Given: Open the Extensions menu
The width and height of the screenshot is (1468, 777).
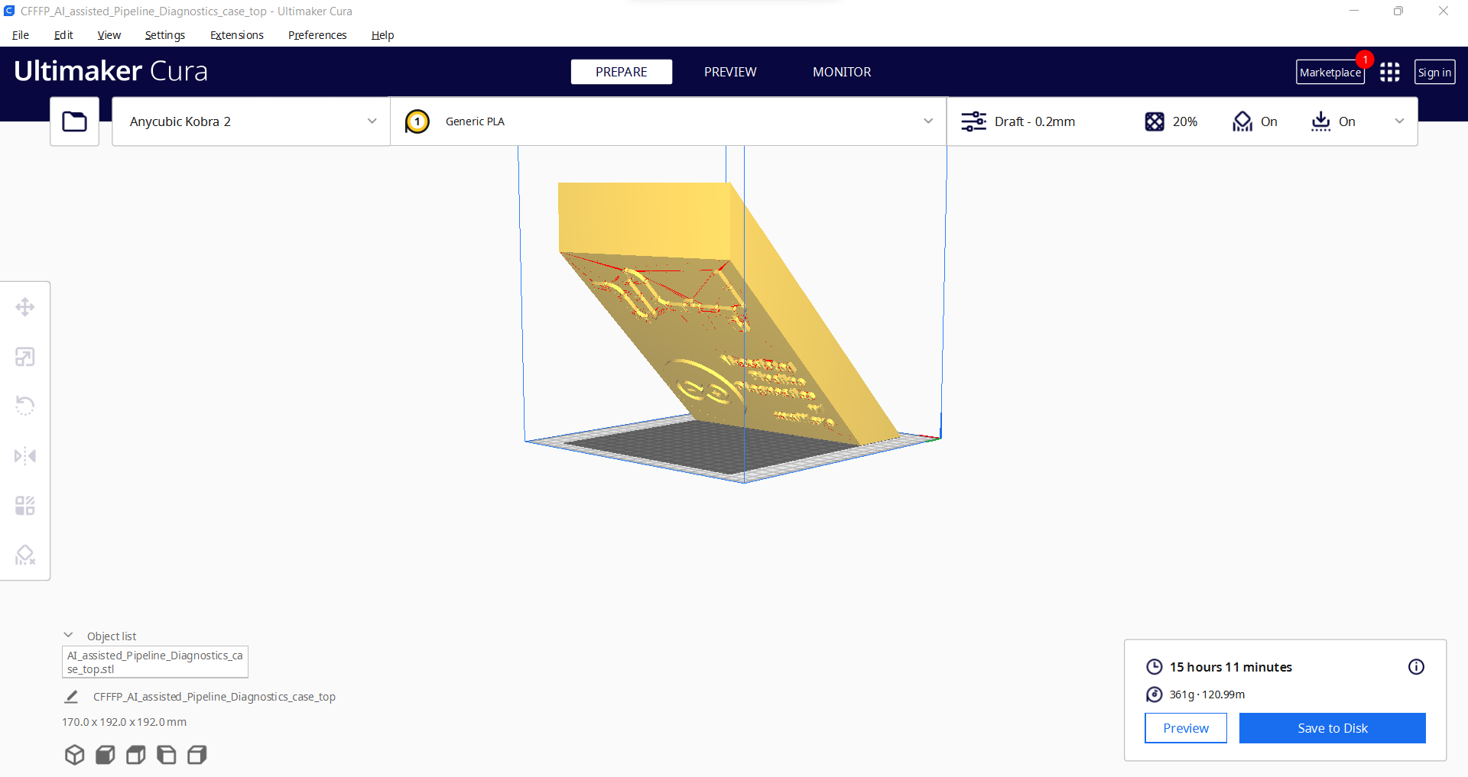Looking at the screenshot, I should click(237, 35).
